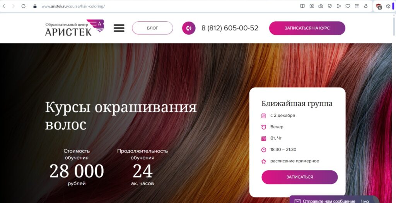Click the ad blocker shield extension icon
The height and width of the screenshot is (203, 396).
379,6
